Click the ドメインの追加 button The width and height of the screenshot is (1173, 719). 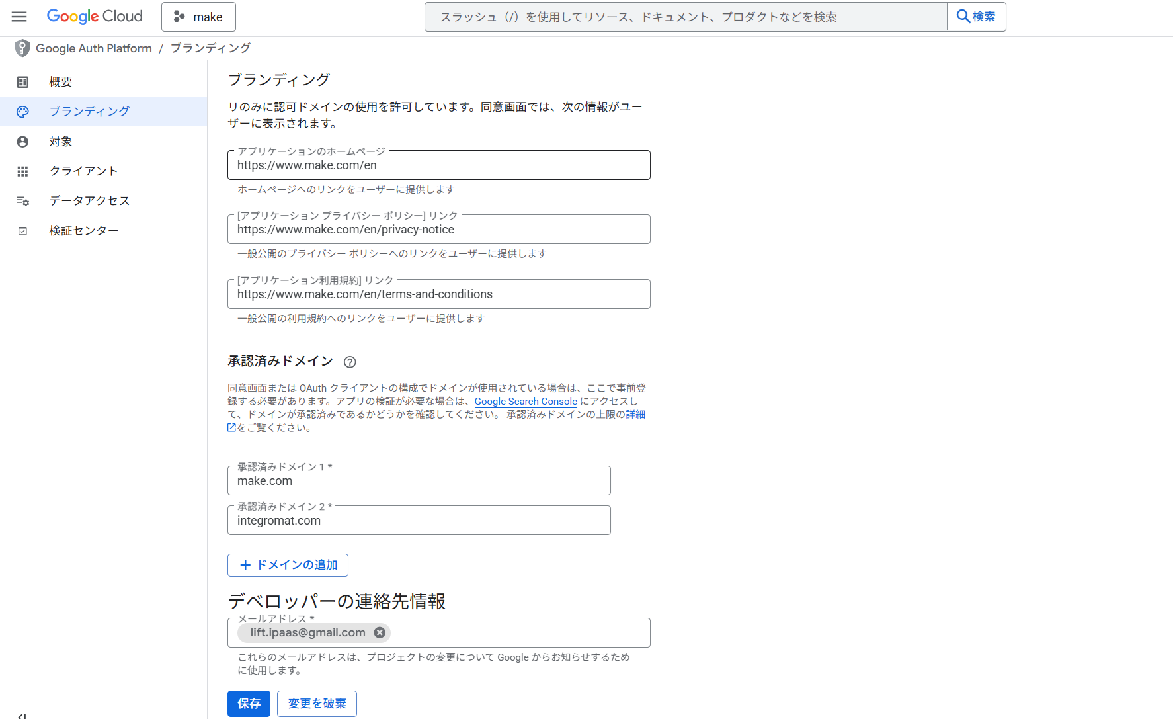pyautogui.click(x=288, y=565)
